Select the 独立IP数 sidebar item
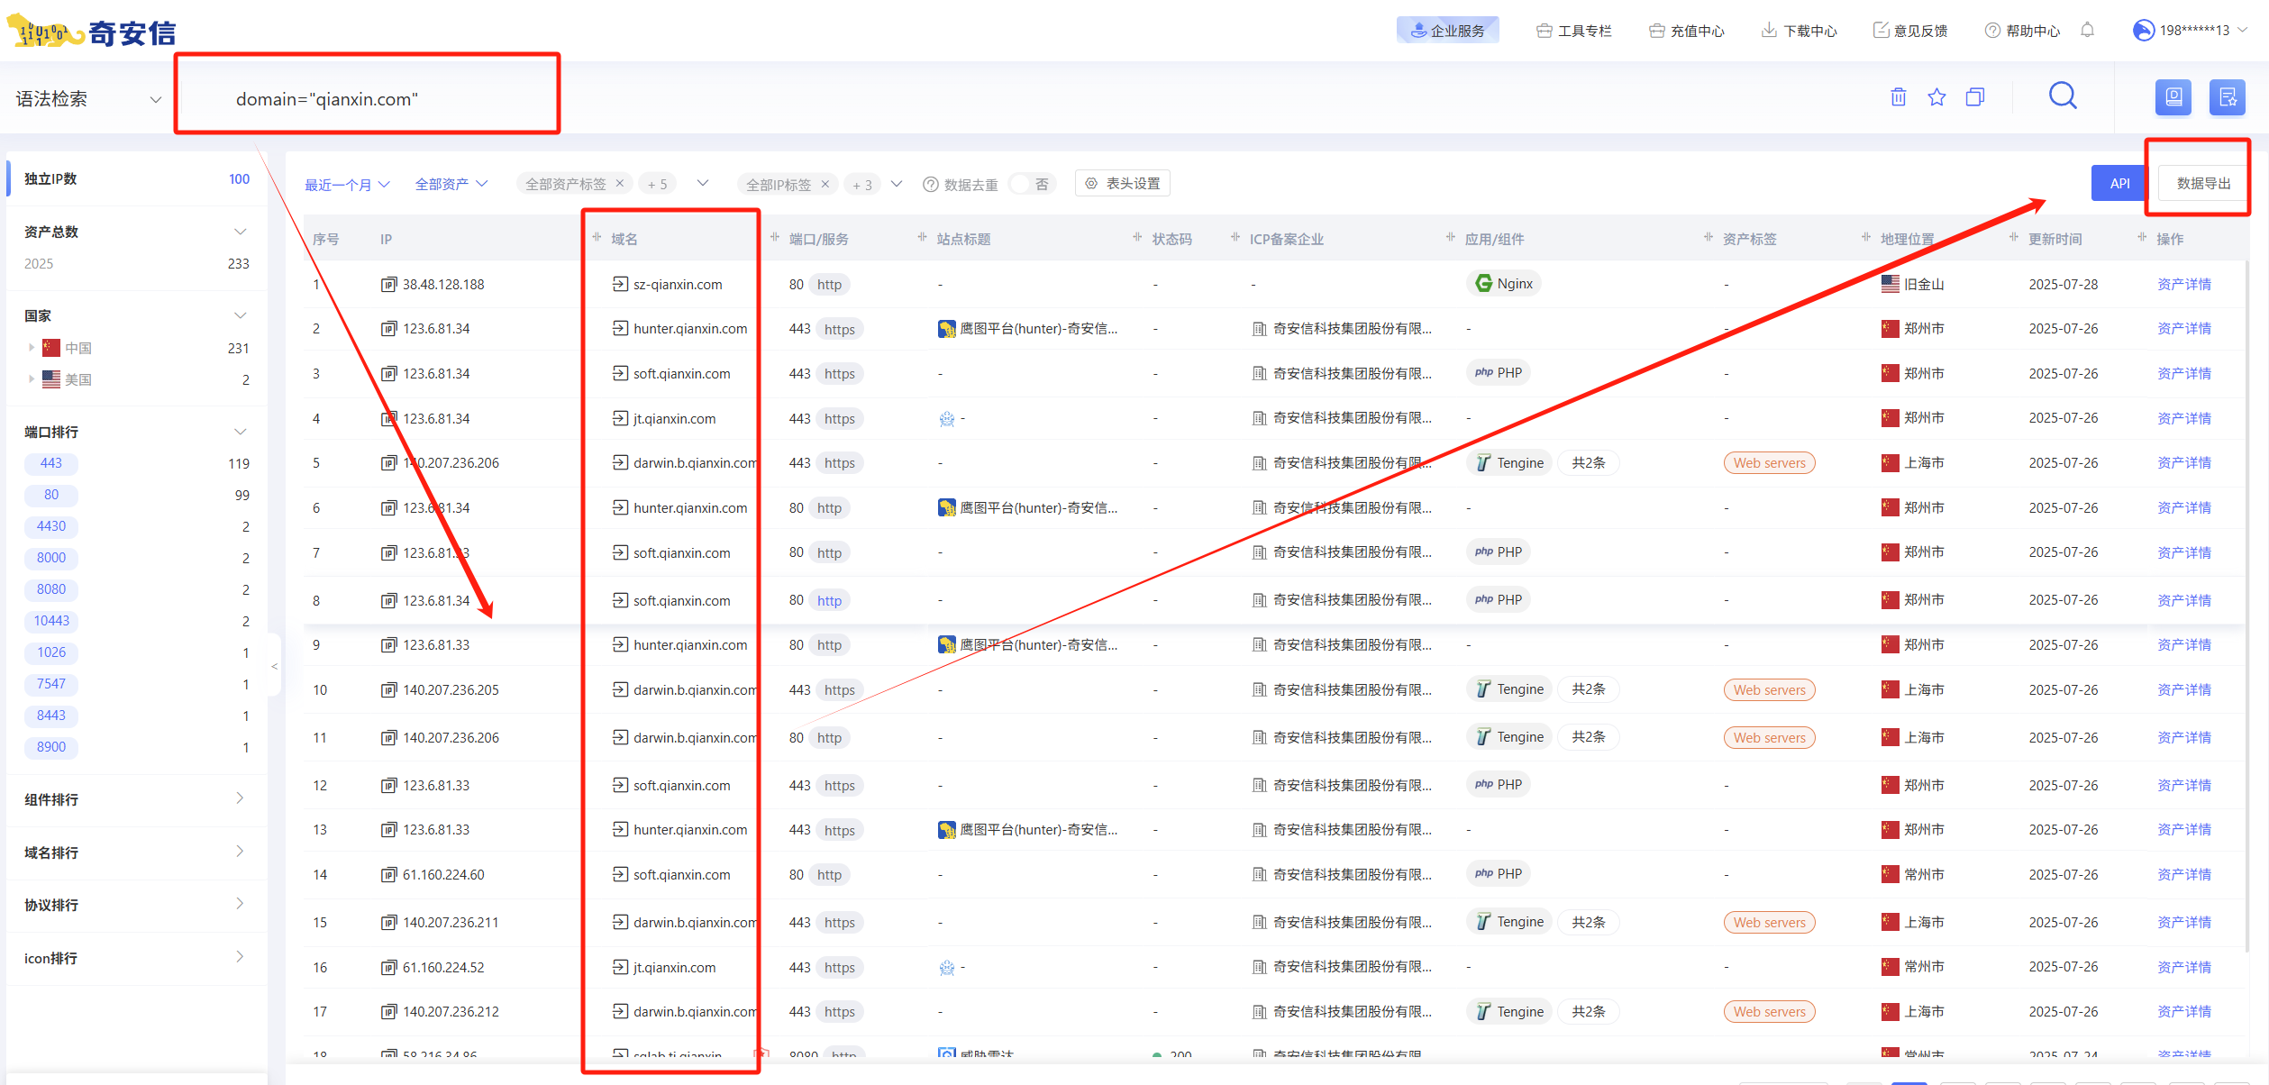 pyautogui.click(x=137, y=178)
